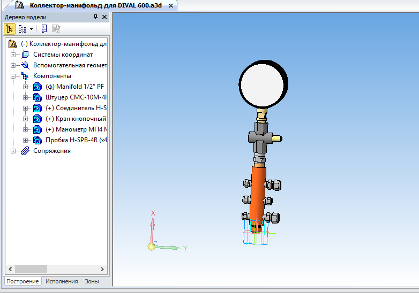Click the Y axis arrow of the triad
Screen dimensions: 419x293
(168, 248)
